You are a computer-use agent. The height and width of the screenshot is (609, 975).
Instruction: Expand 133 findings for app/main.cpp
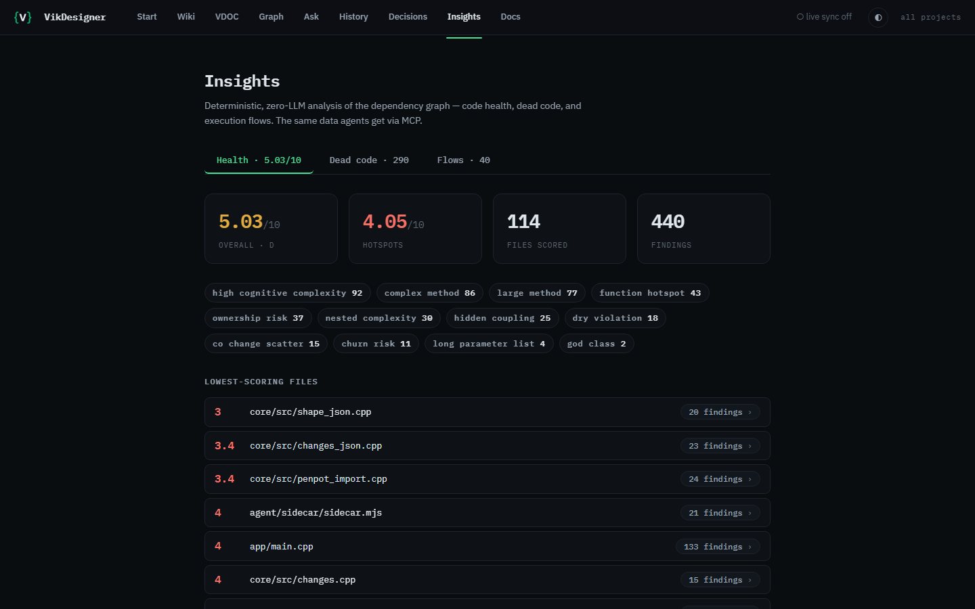718,547
